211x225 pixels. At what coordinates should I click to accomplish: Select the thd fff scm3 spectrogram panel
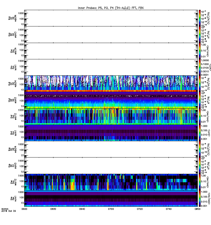(111, 100)
